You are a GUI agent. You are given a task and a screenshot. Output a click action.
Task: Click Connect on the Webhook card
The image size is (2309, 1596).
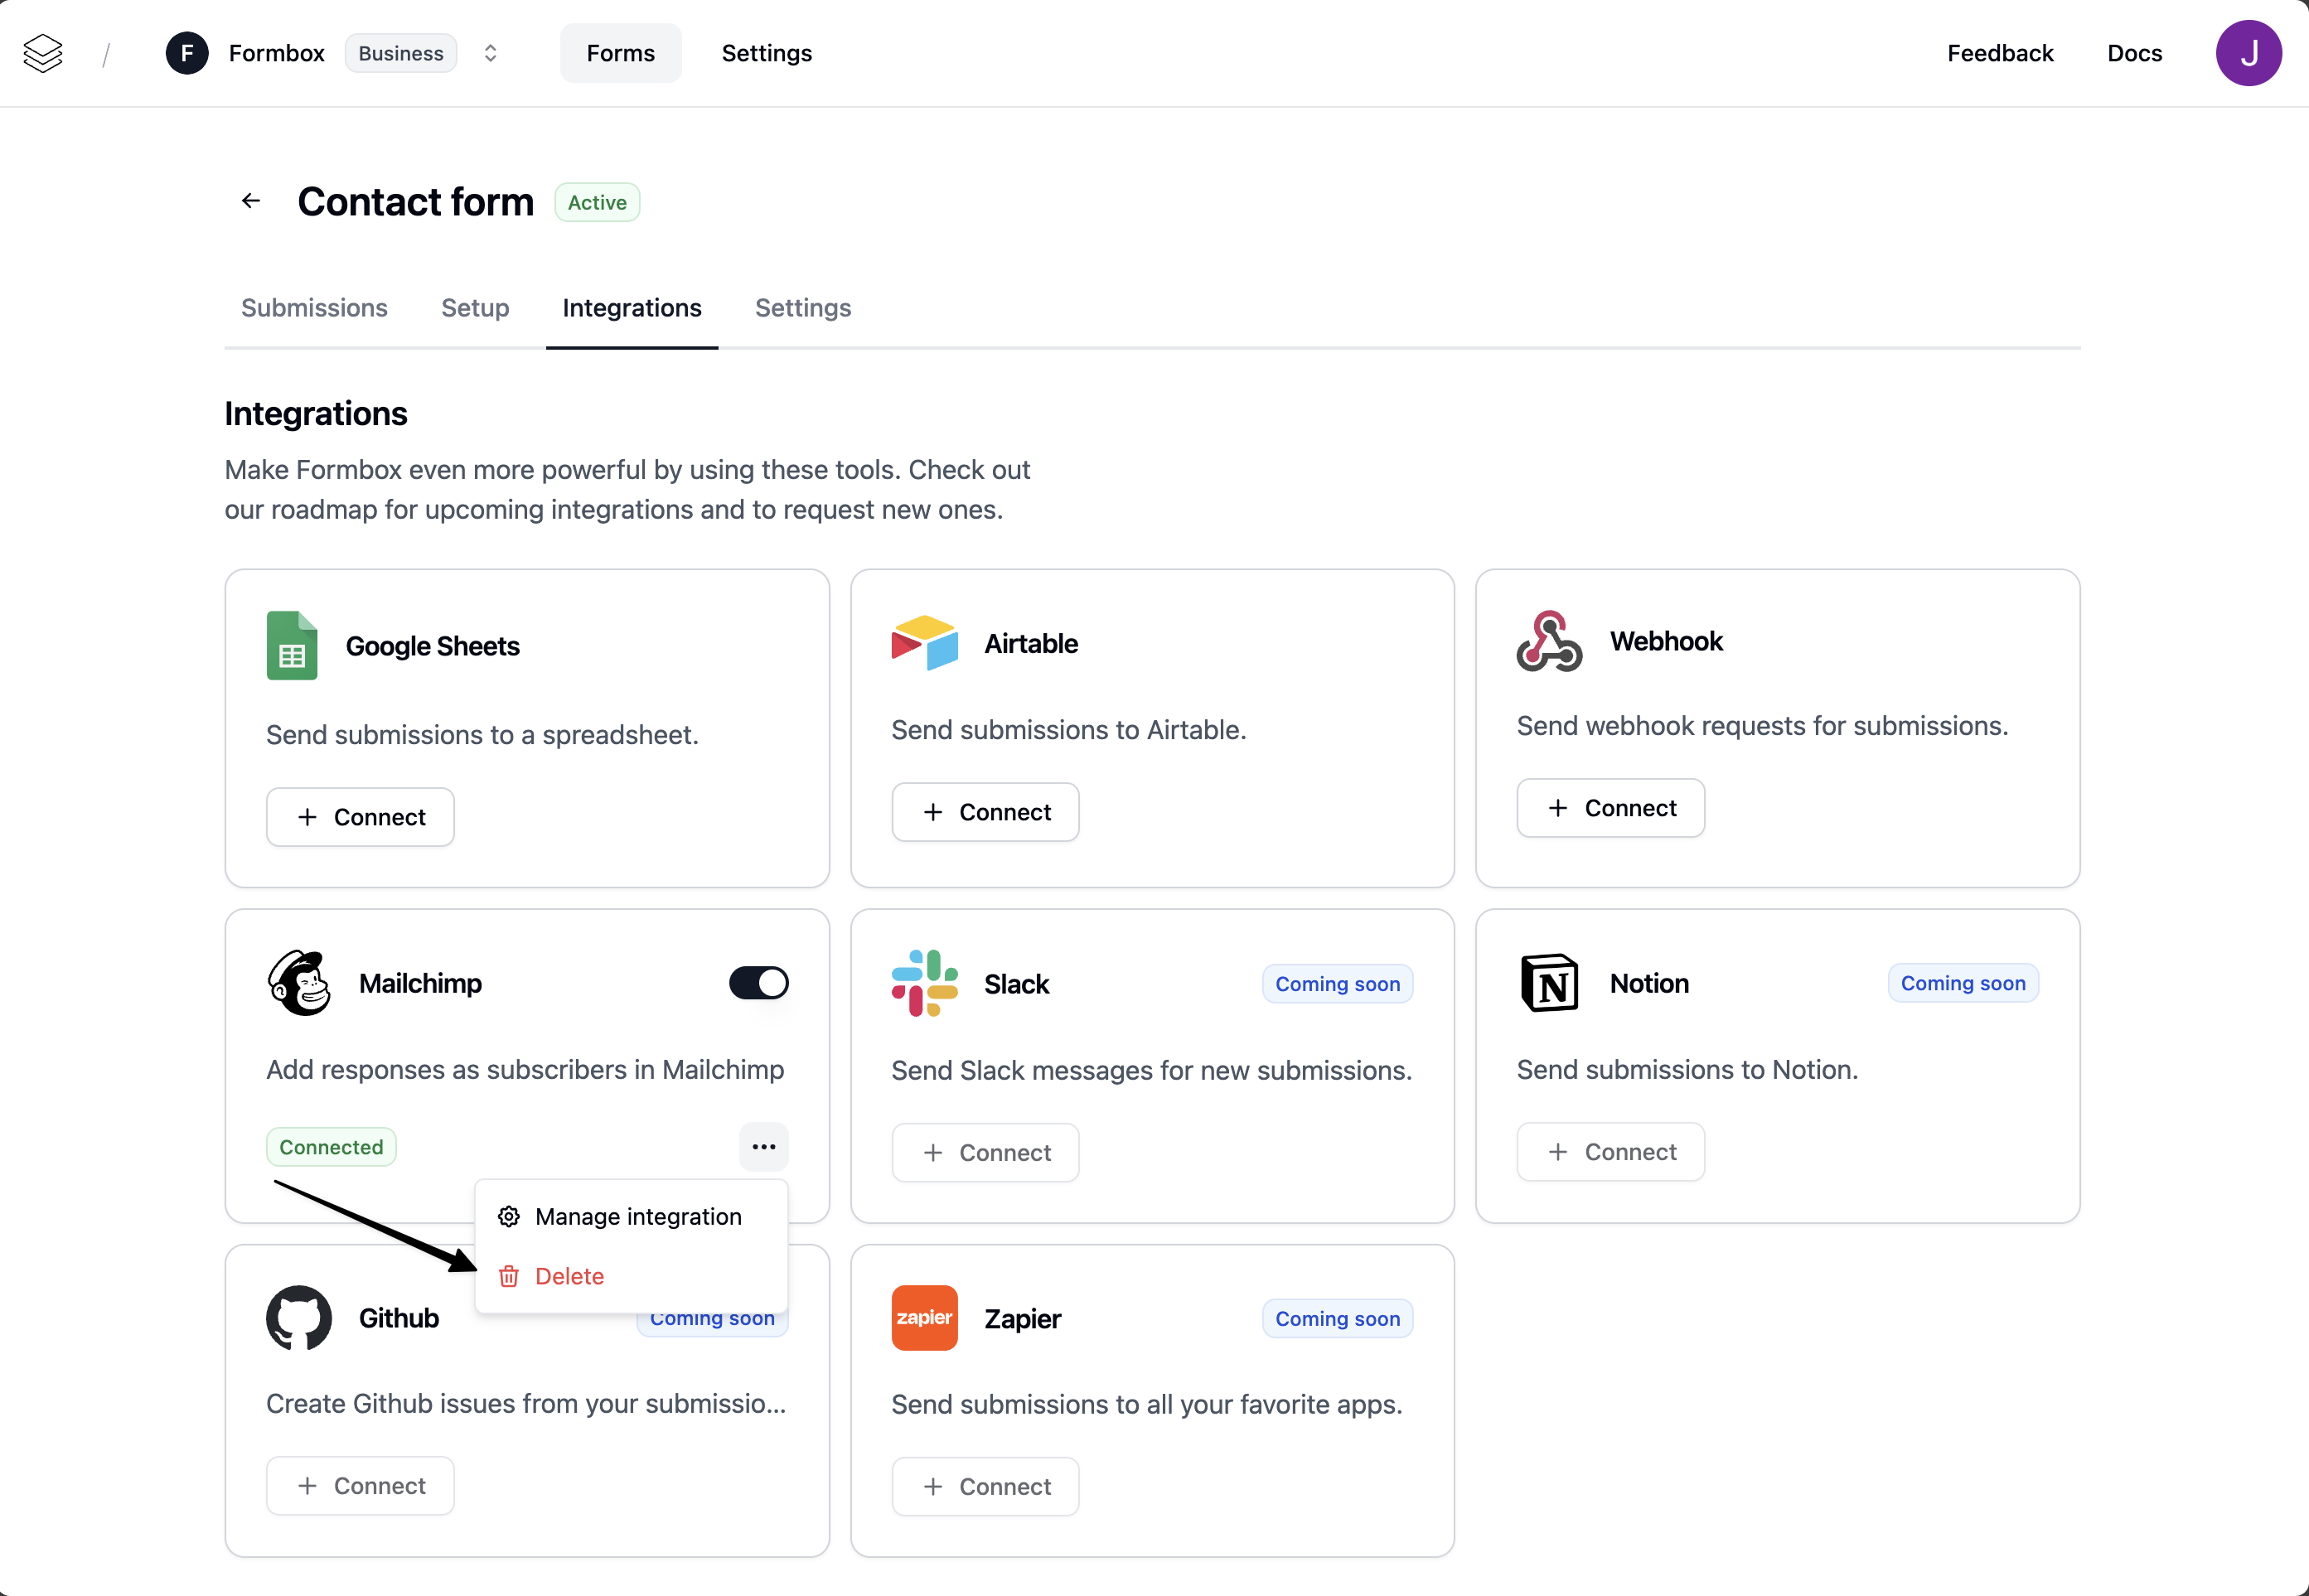1610,808
